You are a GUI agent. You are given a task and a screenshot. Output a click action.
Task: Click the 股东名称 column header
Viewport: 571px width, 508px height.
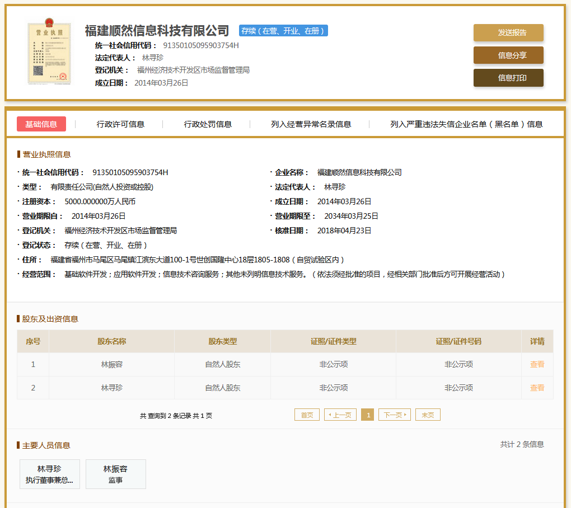[111, 341]
